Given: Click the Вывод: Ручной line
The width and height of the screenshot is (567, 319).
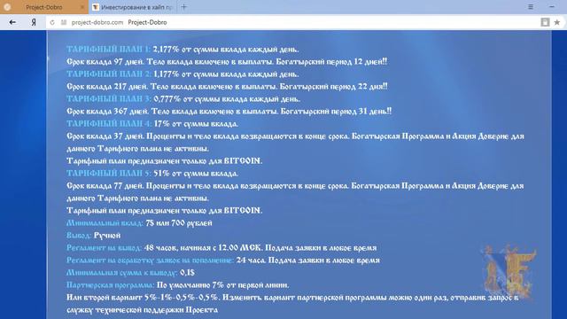Looking at the screenshot, I should click(x=93, y=236).
